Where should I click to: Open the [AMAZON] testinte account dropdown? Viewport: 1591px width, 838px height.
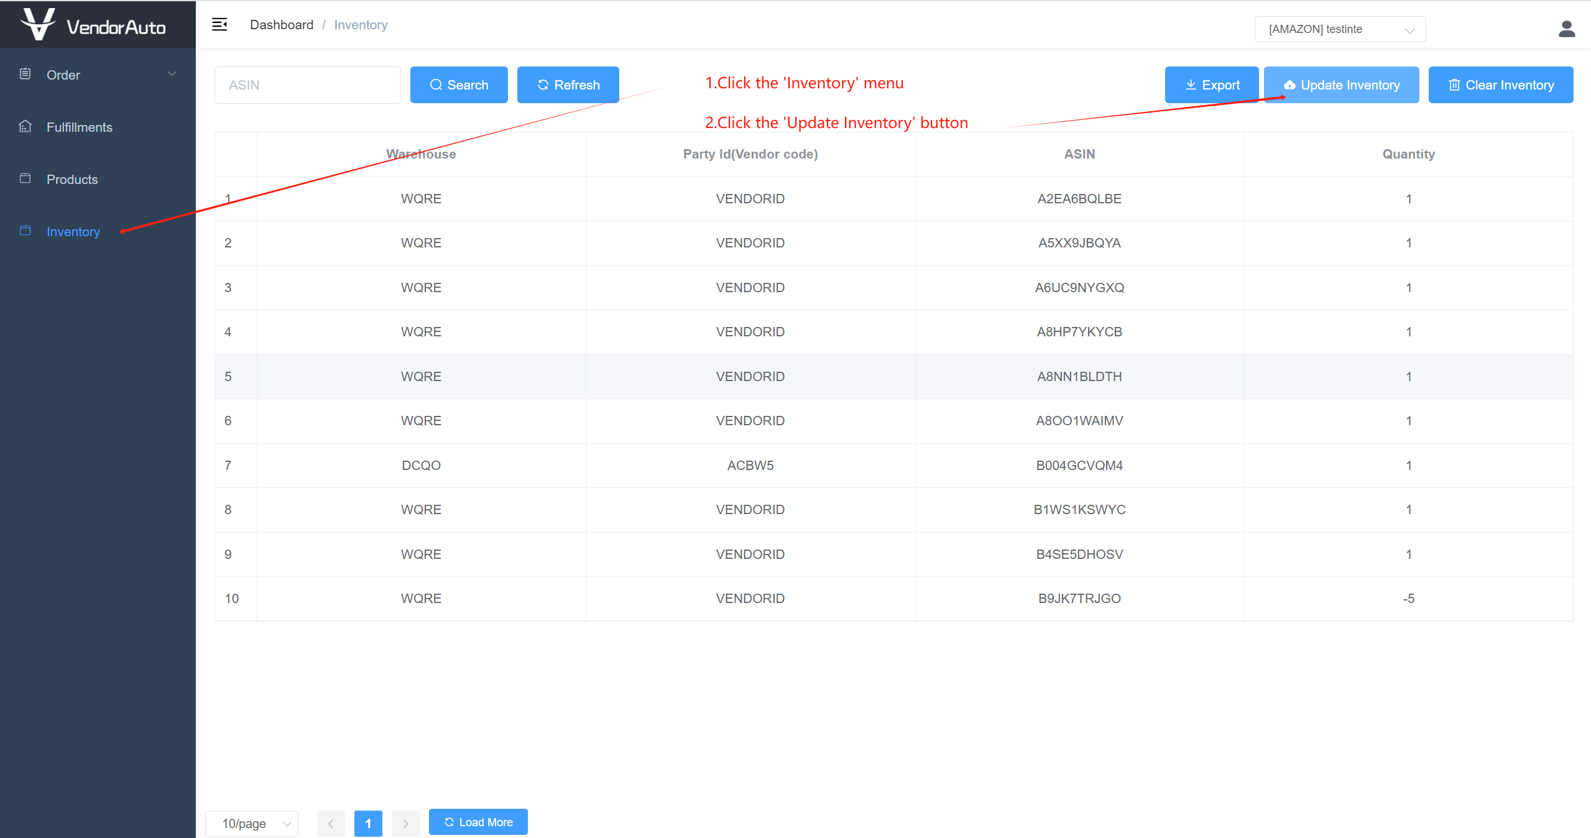1340,29
